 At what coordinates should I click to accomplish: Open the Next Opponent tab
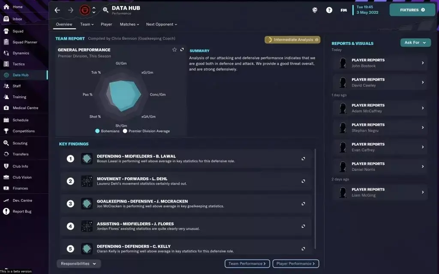point(162,24)
